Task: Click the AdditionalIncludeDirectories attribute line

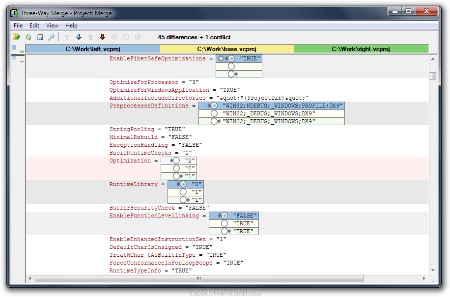Action: click(x=209, y=98)
